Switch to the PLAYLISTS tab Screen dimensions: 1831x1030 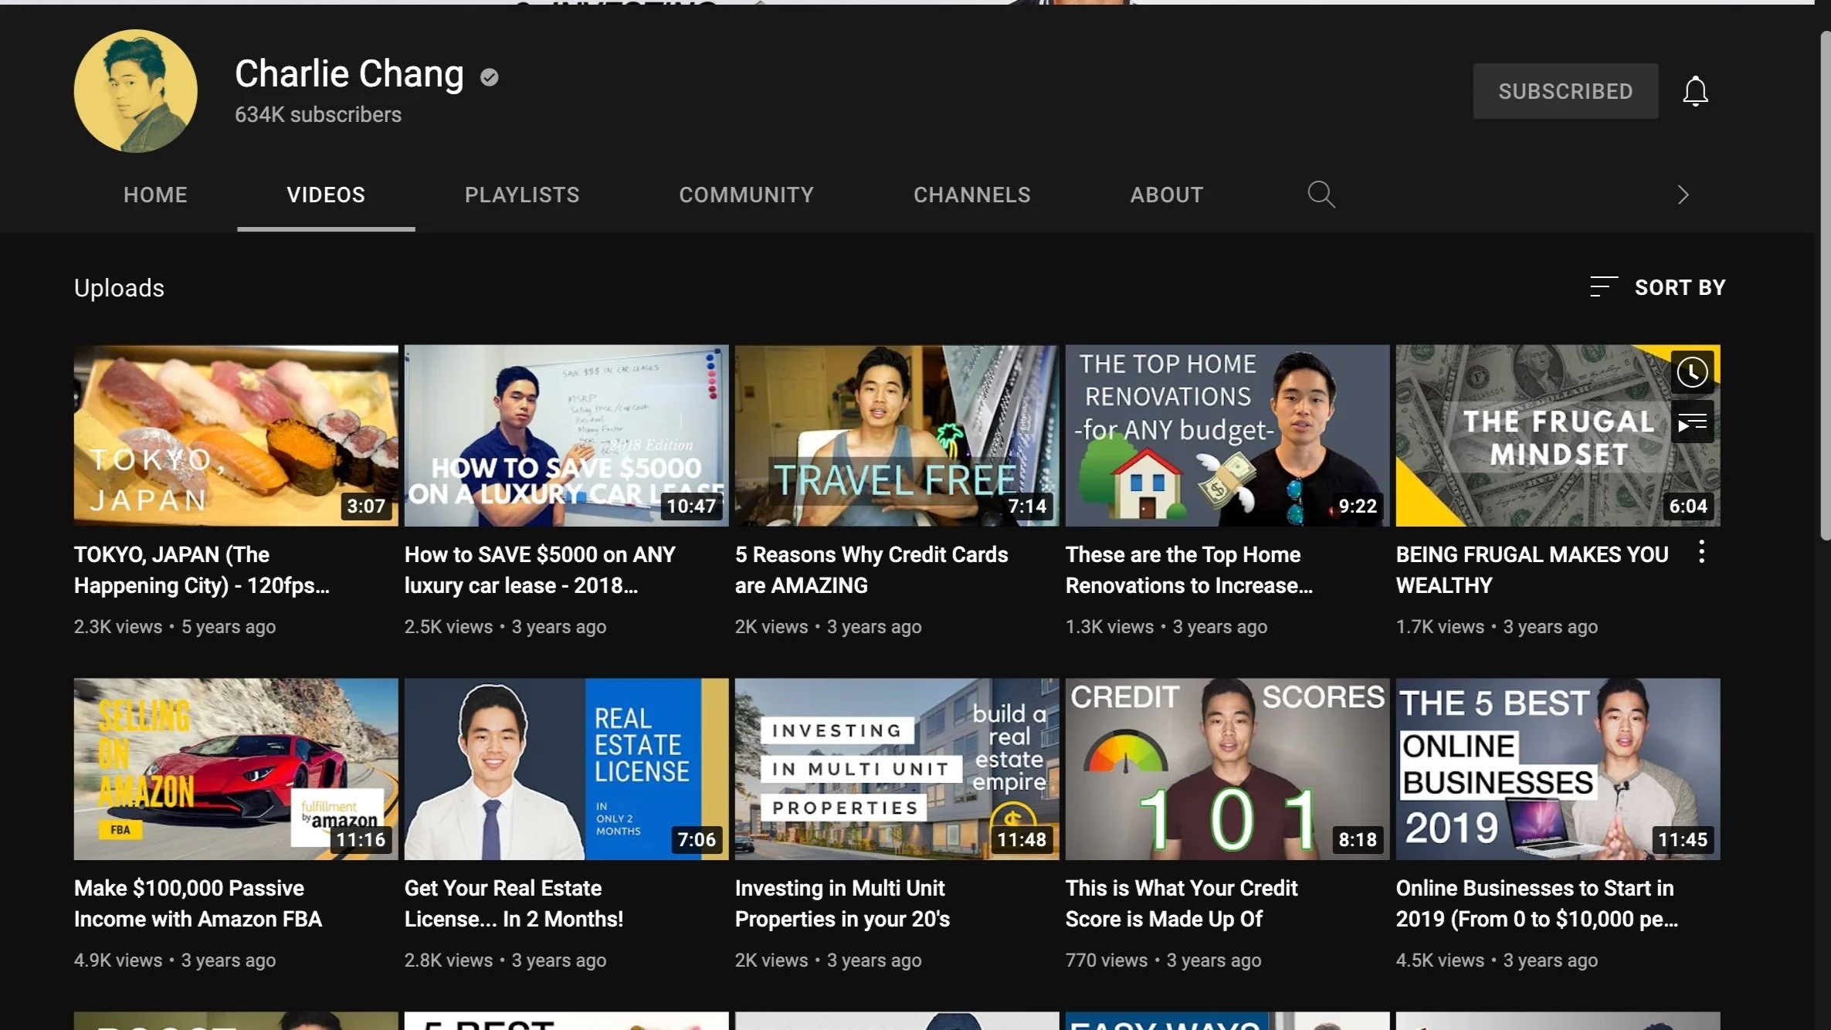521,195
